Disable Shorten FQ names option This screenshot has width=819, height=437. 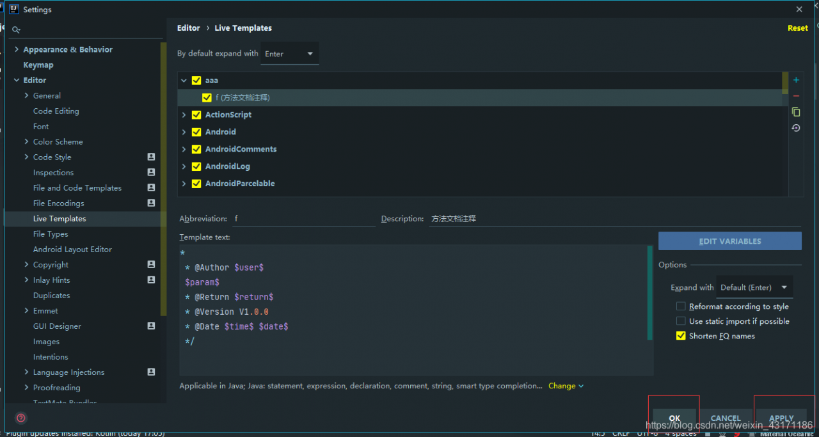(x=681, y=336)
